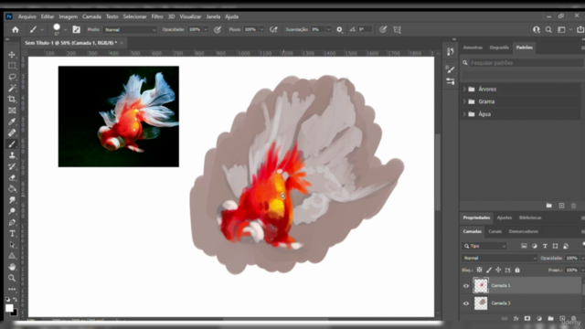Open Search icon in options bar
This screenshot has width=585, height=329.
click(x=548, y=29)
